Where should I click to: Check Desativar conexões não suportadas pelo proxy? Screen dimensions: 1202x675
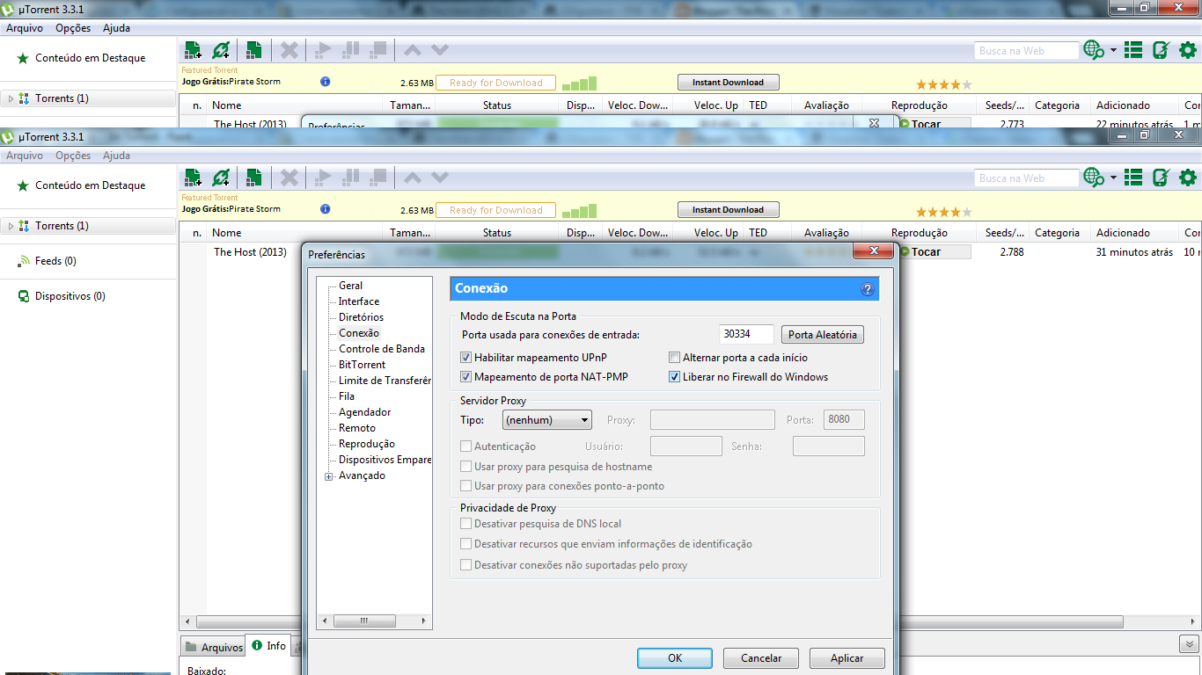tap(466, 565)
